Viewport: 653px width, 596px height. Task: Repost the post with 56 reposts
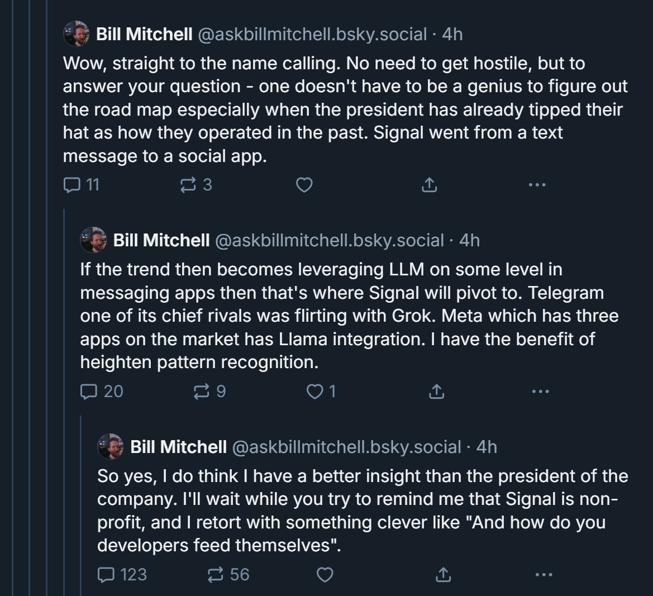[216, 575]
